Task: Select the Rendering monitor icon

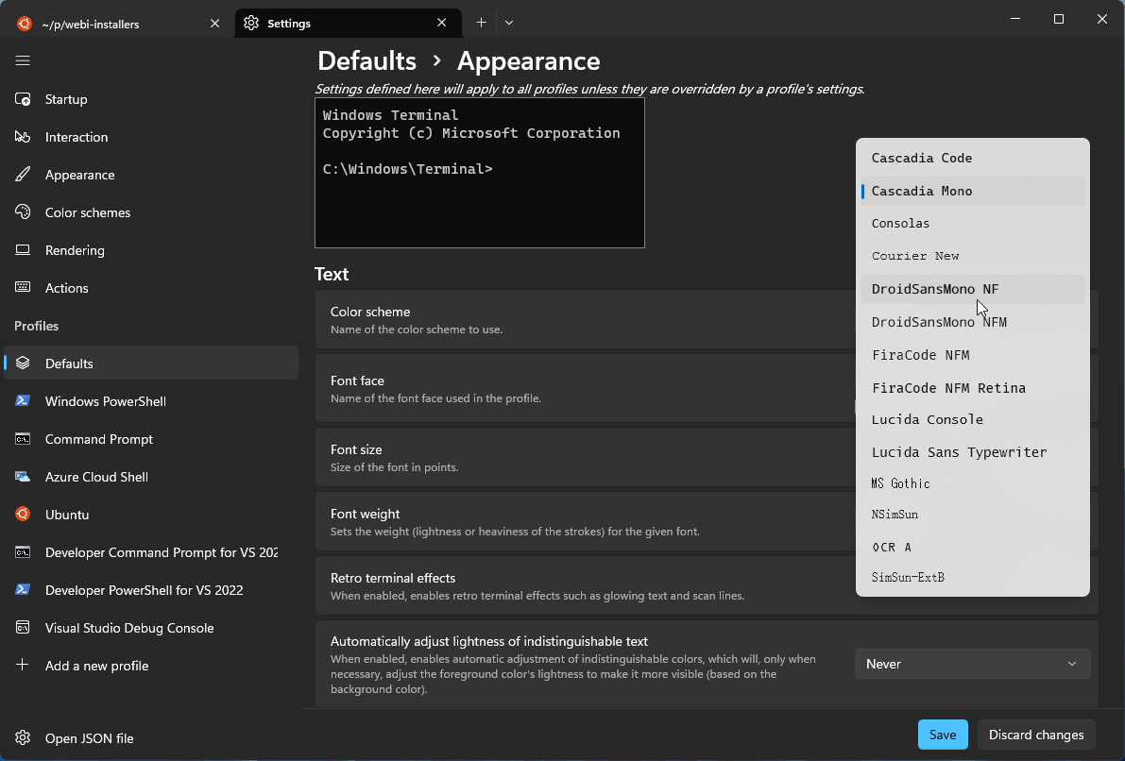Action: pyautogui.click(x=23, y=249)
